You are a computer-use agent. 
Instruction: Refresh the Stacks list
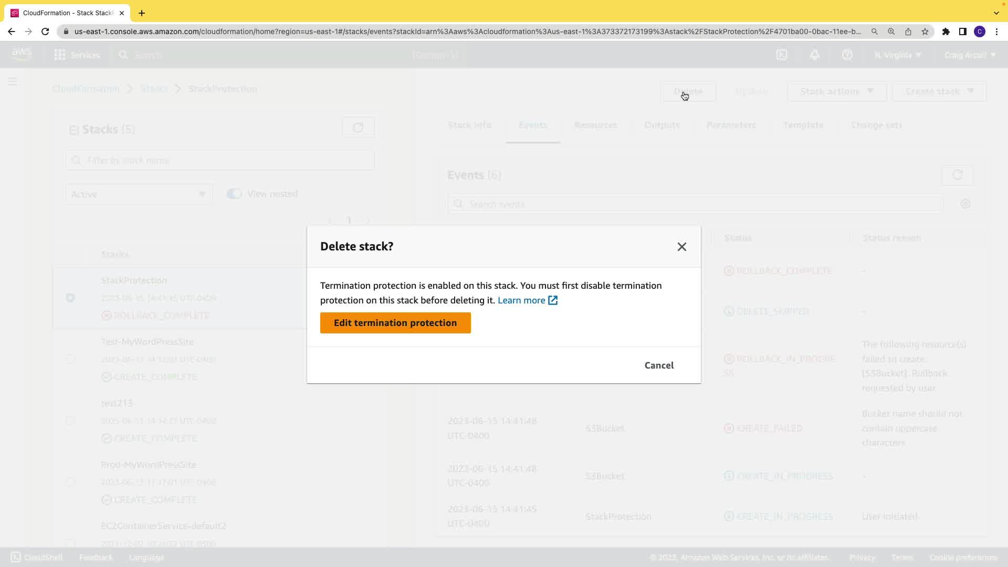(x=358, y=128)
